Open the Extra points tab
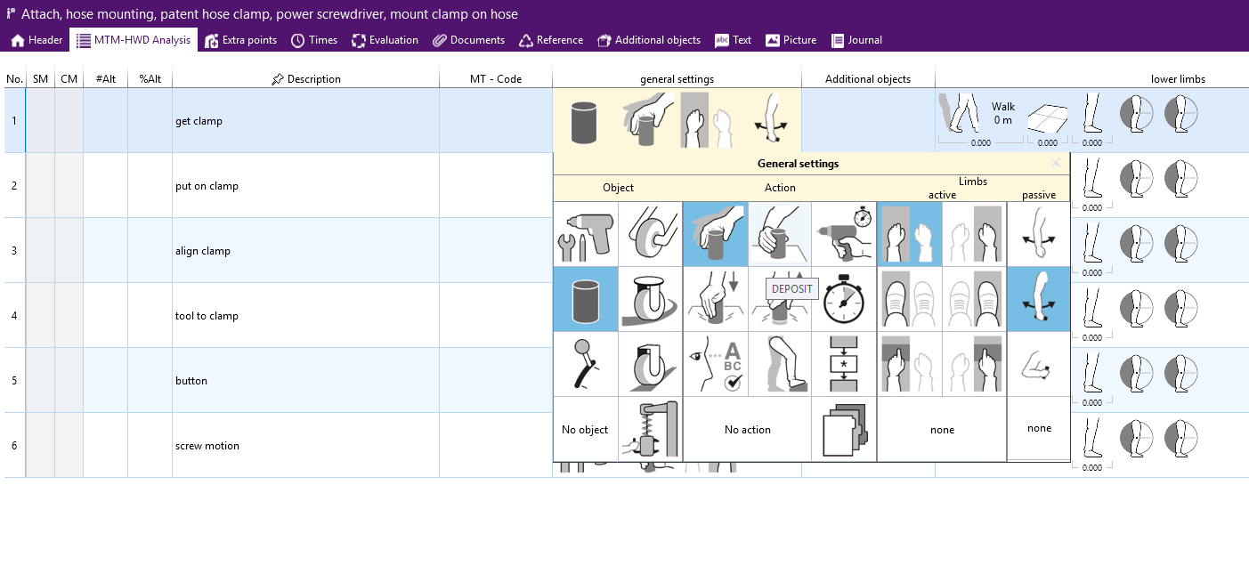This screenshot has height=574, width=1249. [240, 40]
